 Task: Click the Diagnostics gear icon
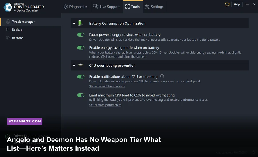(x=65, y=7)
